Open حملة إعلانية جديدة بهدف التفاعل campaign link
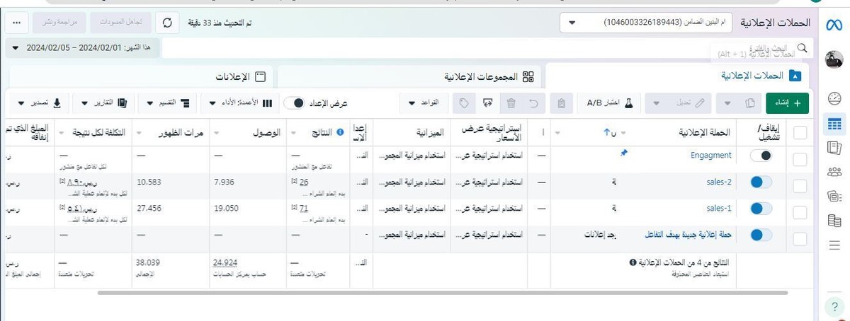The image size is (850, 321). 688,234
